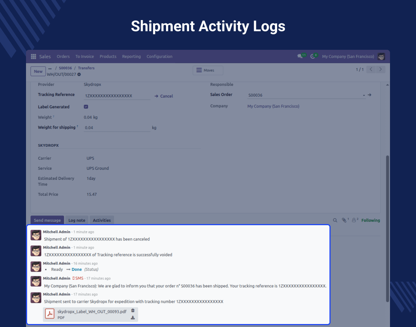Click the New button

(x=38, y=71)
